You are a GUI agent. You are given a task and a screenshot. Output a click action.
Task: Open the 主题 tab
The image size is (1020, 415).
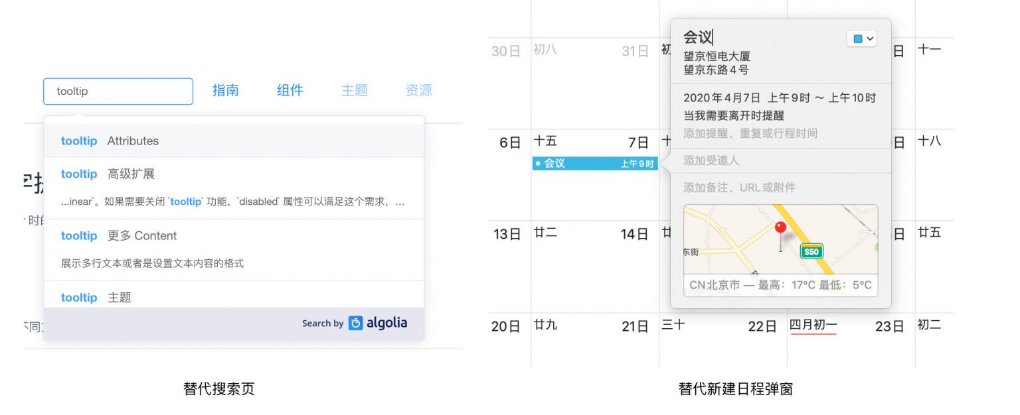click(x=355, y=91)
